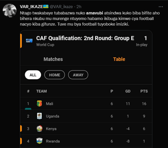This screenshot has width=168, height=148.
Task: Select the HOME filter pill
Action: [54, 75]
